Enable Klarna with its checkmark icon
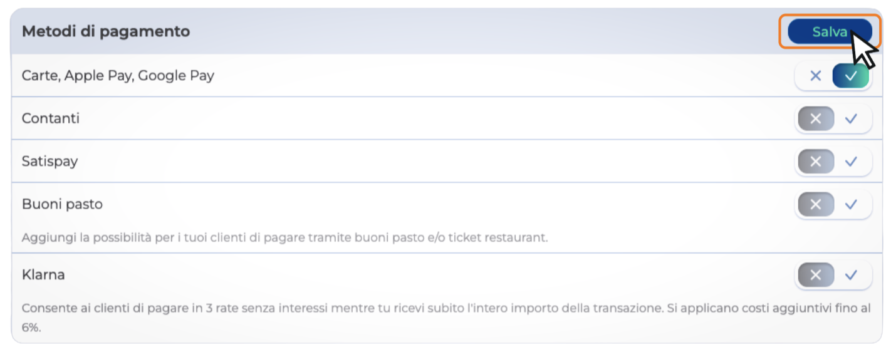The height and width of the screenshot is (357, 891). [x=850, y=274]
